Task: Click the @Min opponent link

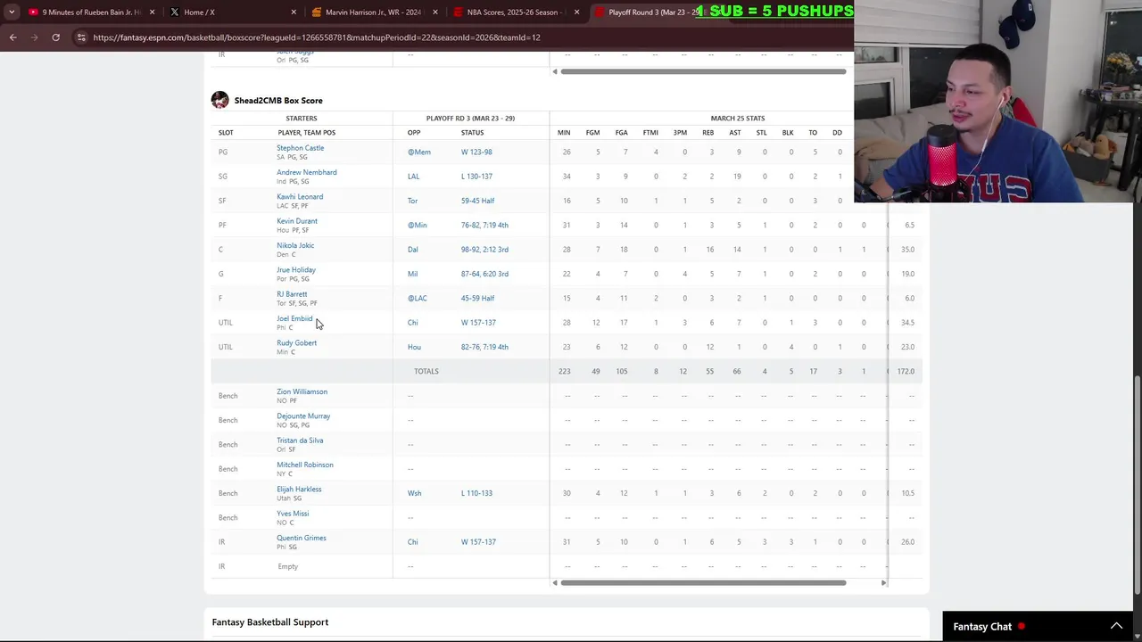Action: pos(418,225)
